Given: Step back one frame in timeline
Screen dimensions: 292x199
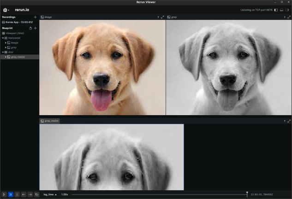Looking at the screenshot, I should coord(24,194).
